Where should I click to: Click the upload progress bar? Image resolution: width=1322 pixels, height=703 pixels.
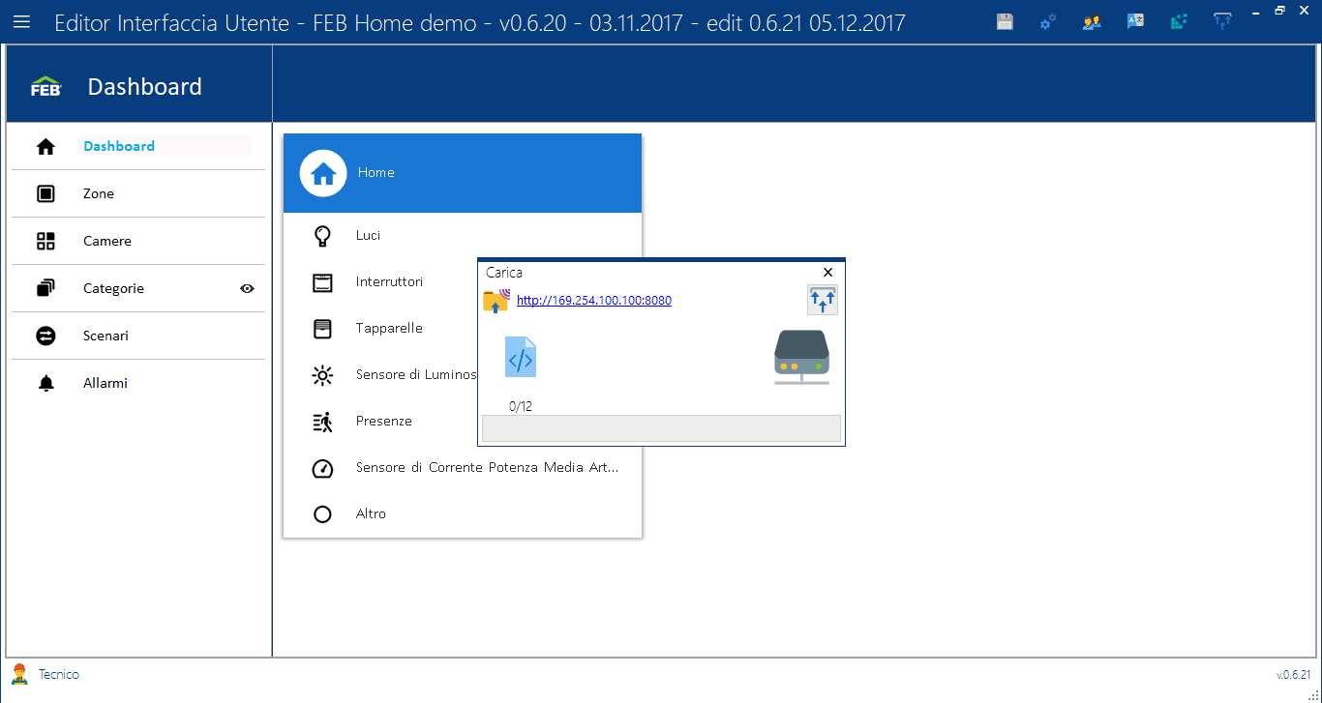(x=661, y=428)
